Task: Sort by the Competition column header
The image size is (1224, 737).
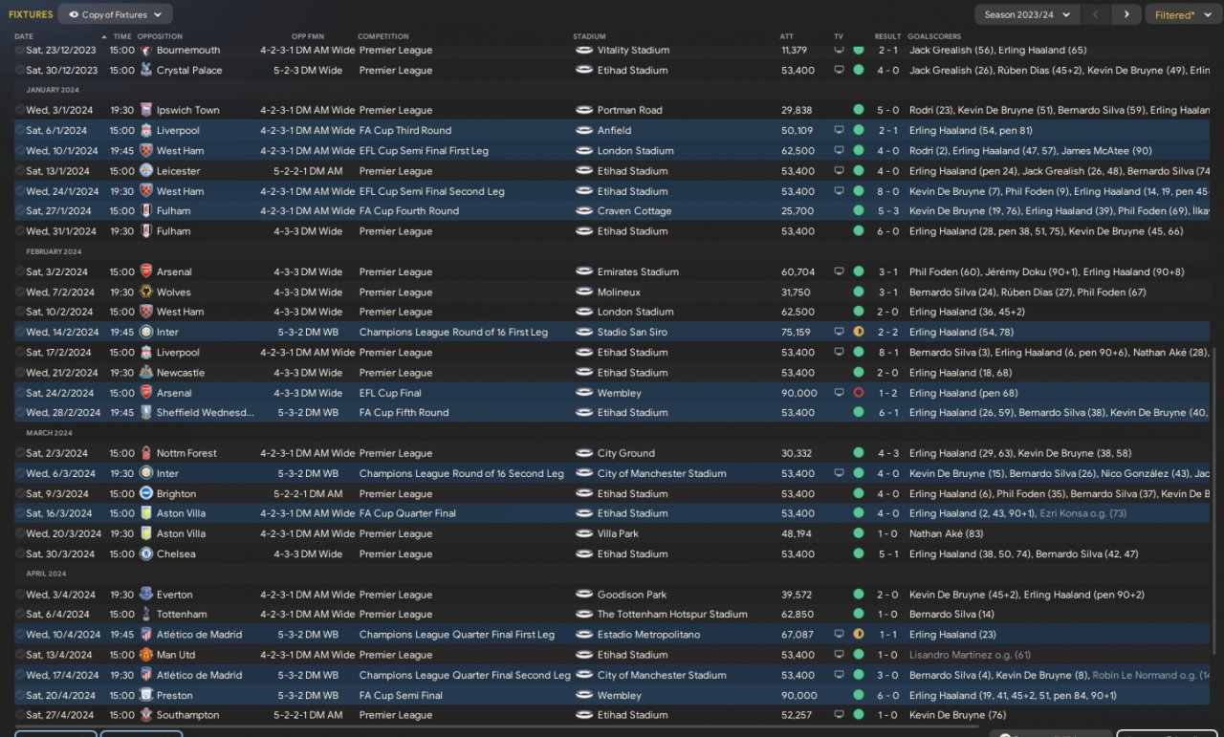Action: click(382, 36)
